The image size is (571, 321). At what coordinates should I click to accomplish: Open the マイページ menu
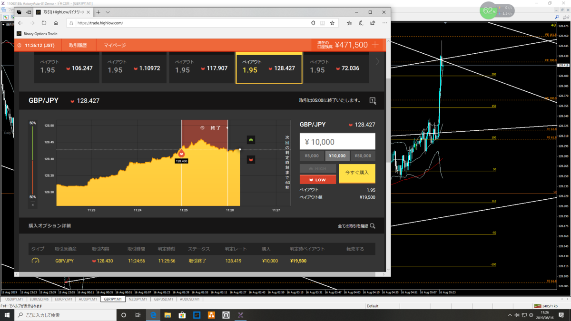click(x=115, y=45)
